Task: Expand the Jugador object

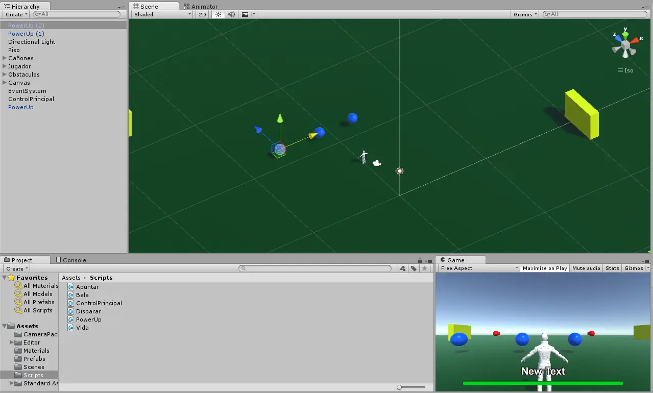Action: (x=5, y=66)
